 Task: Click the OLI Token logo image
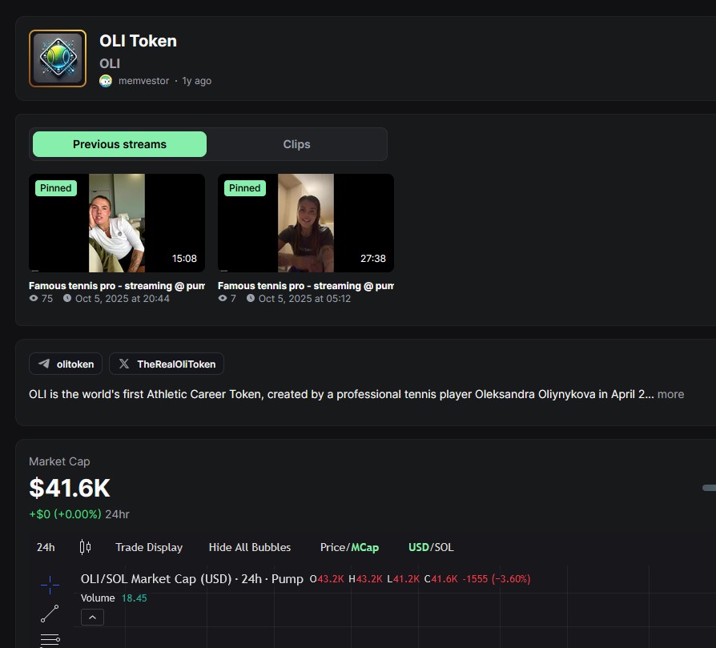[x=58, y=58]
